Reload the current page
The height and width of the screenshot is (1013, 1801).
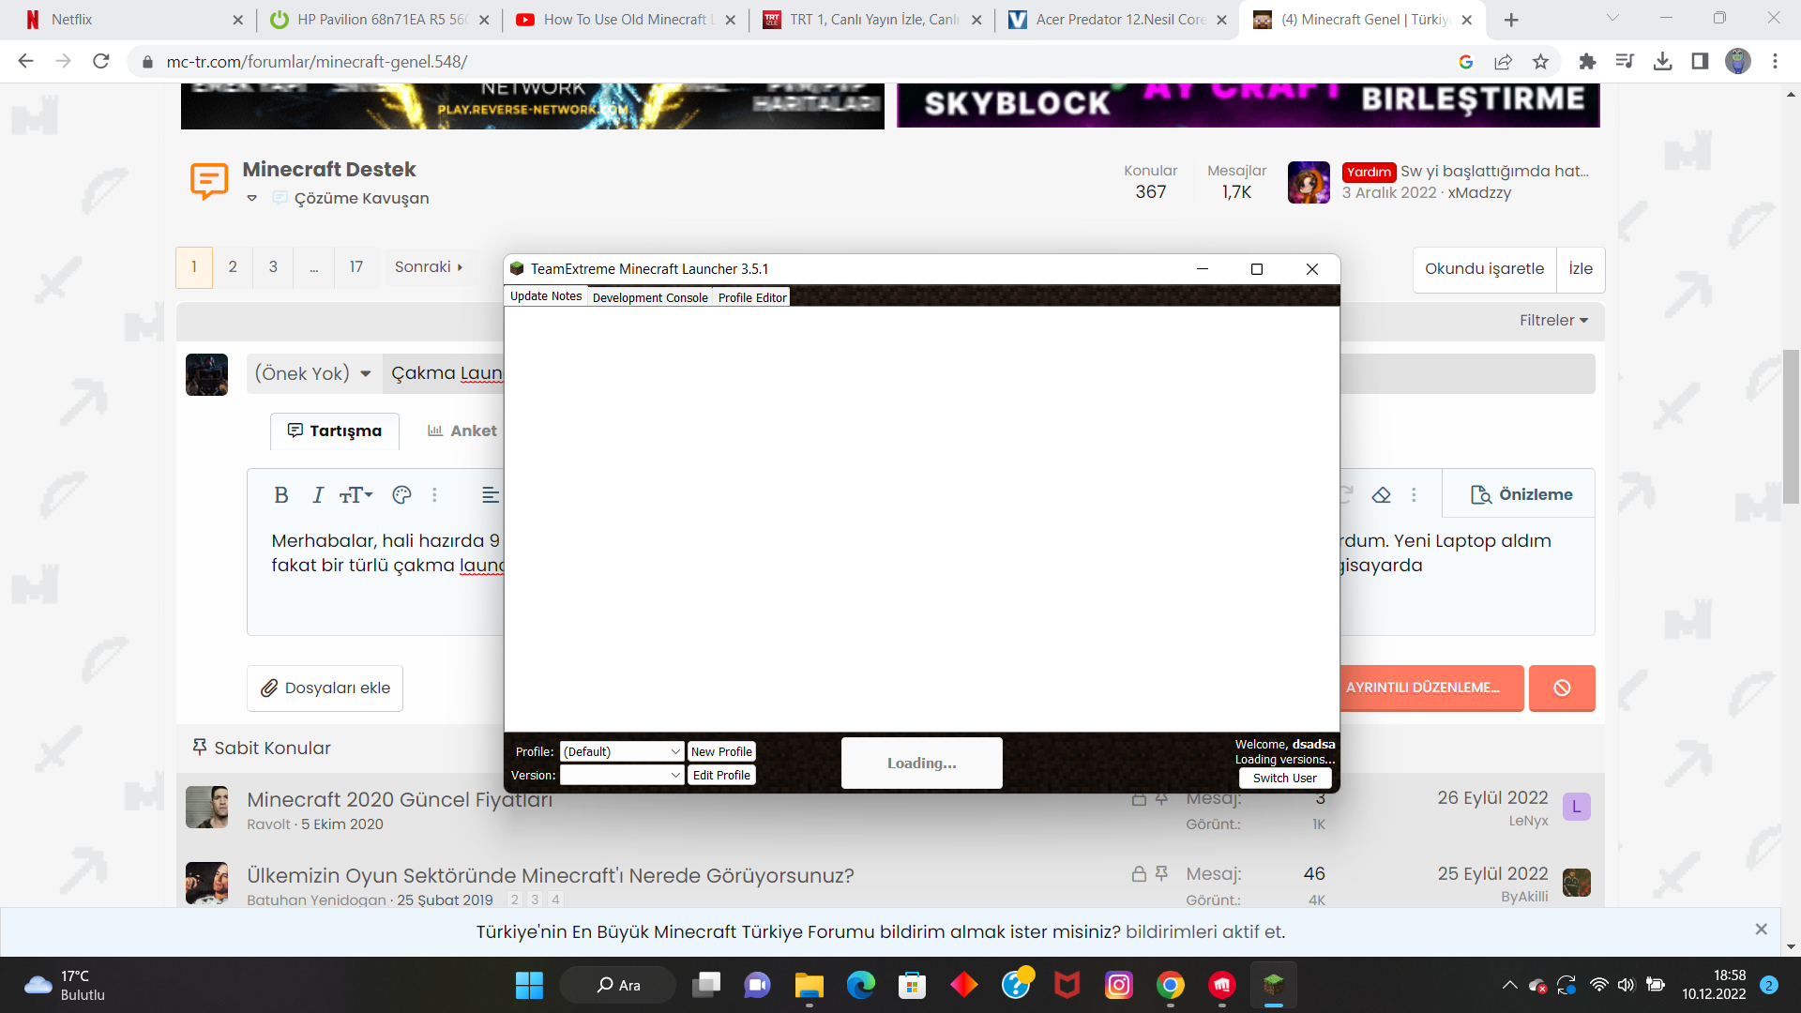point(101,61)
